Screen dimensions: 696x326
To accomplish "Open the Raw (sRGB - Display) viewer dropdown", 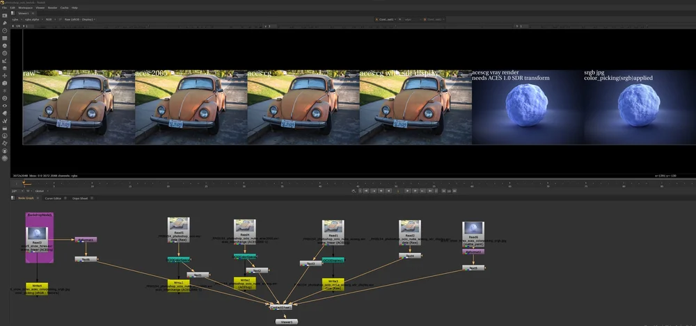I will point(80,19).
